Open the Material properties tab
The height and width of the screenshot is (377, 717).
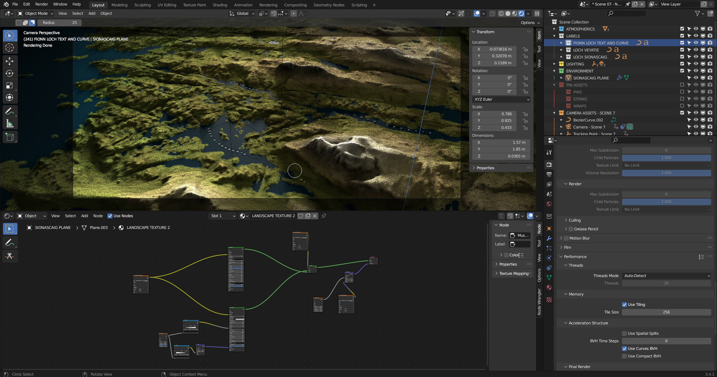[x=549, y=288]
